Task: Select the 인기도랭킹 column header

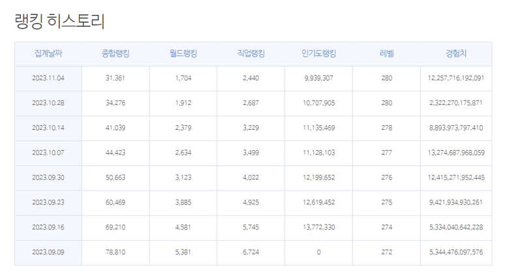Action: coord(318,53)
